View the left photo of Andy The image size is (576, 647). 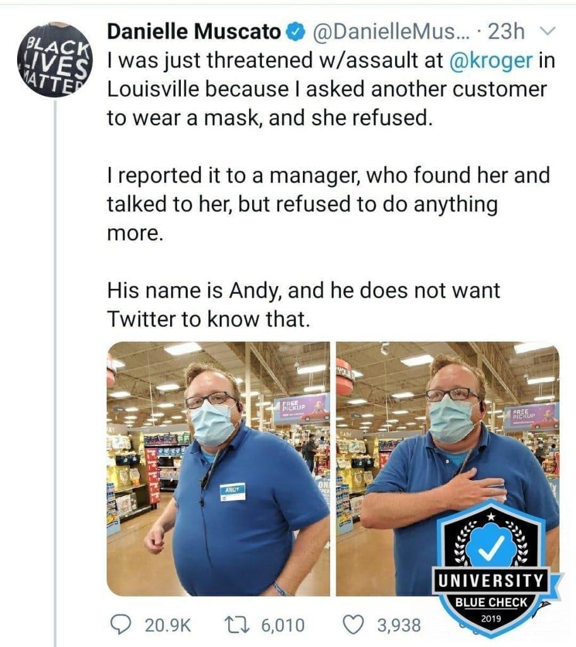218,468
